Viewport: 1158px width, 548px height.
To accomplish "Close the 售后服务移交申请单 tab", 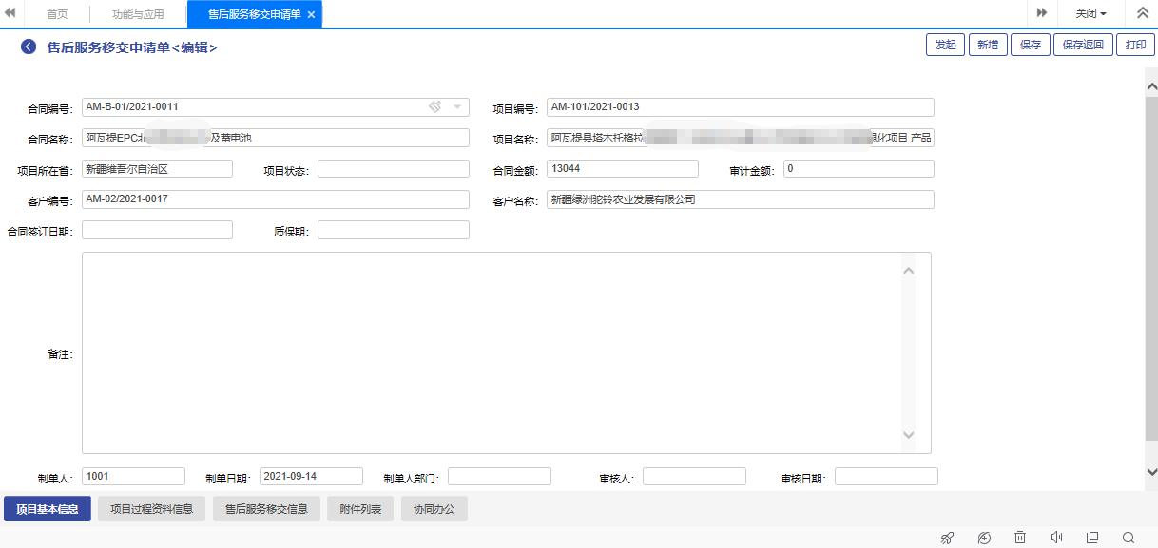I will tap(311, 14).
